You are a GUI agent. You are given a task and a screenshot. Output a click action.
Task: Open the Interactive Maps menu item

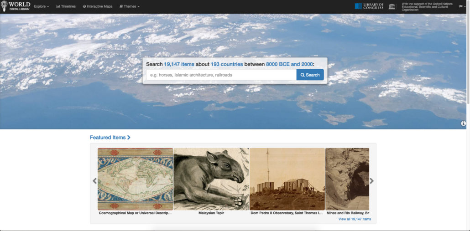click(98, 6)
